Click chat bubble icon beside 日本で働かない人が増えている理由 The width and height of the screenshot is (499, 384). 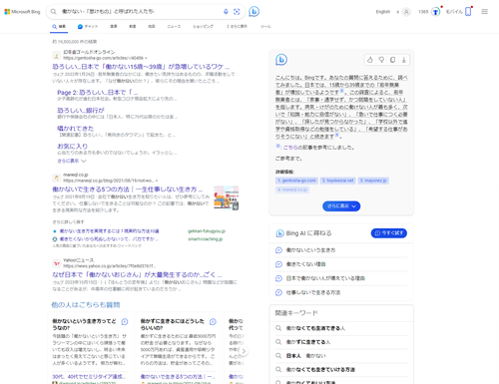278,278
